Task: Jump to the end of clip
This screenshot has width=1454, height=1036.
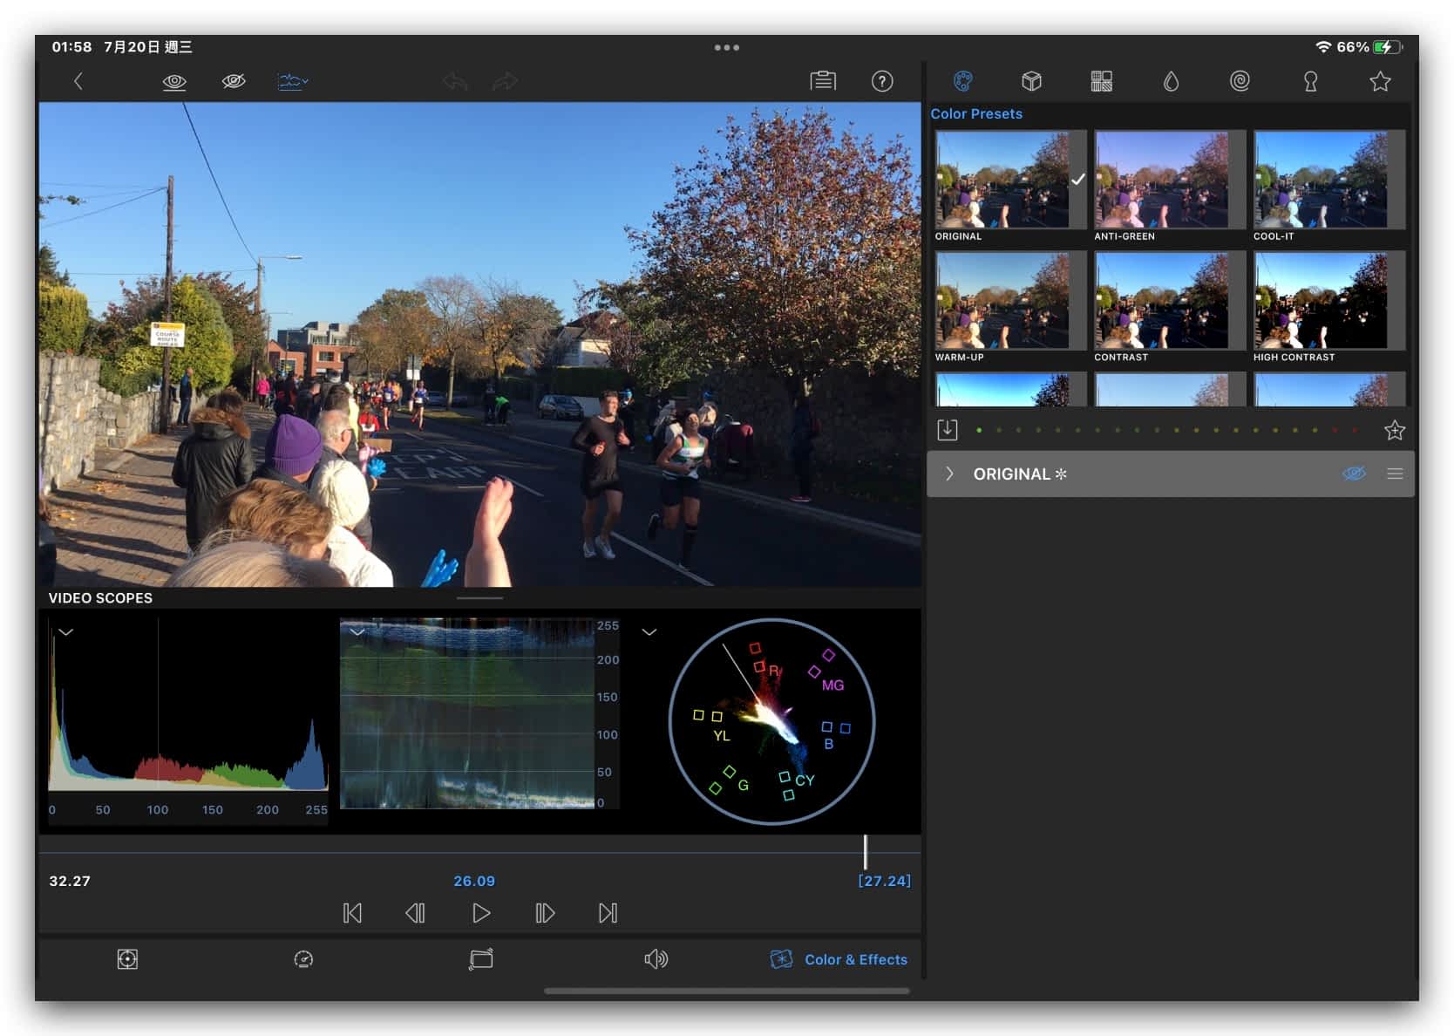Action: click(608, 913)
